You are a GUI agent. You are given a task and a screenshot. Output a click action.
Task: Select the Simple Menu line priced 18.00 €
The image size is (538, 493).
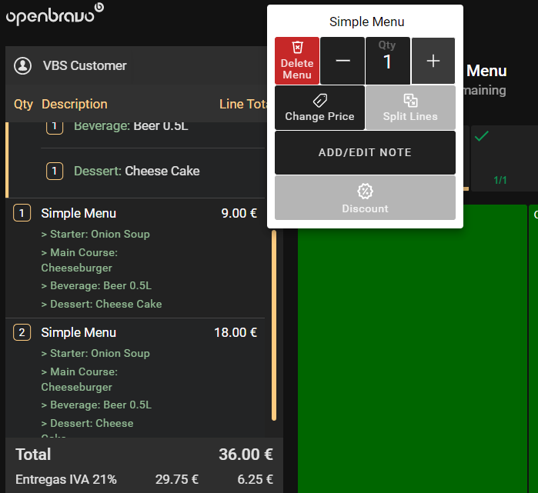(139, 333)
